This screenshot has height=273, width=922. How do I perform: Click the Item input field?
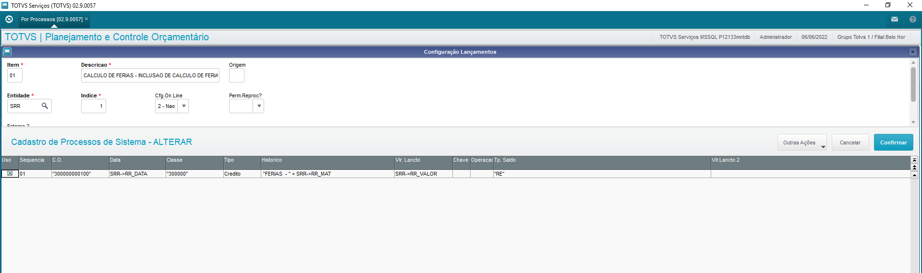coord(15,75)
